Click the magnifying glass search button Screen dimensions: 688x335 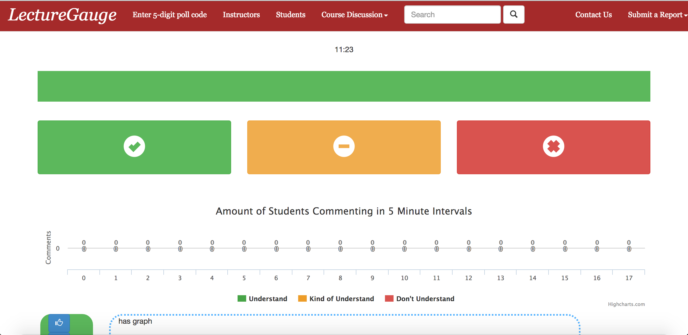pos(514,15)
